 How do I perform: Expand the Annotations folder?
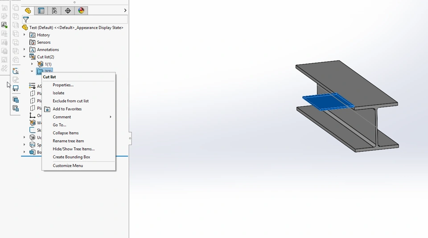(x=24, y=49)
